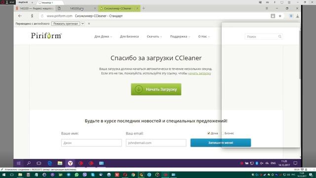Follow the начать загрузку link
This screenshot has width=316, height=178.
(x=199, y=74)
